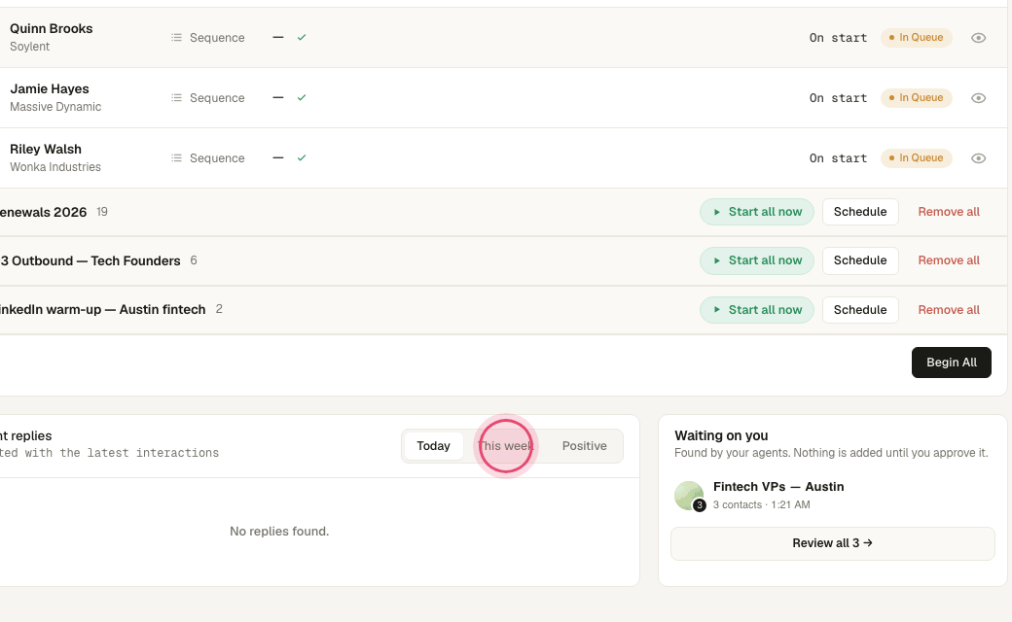Toggle eye icon for Riley Walsh row
The width and height of the screenshot is (1012, 622).
coord(979,158)
